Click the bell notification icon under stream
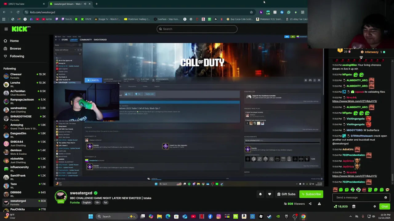Screen dimensions: 394x221 tap(260, 194)
